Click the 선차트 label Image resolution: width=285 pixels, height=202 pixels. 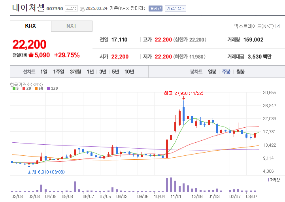pos(29,72)
